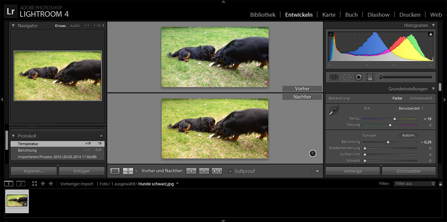Click the Belichtung slider handle

(388, 142)
